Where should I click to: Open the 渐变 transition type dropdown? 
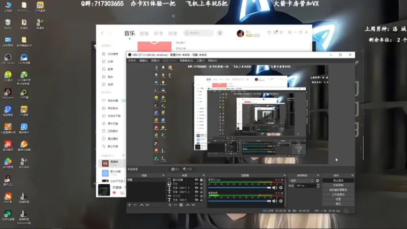(x=302, y=181)
